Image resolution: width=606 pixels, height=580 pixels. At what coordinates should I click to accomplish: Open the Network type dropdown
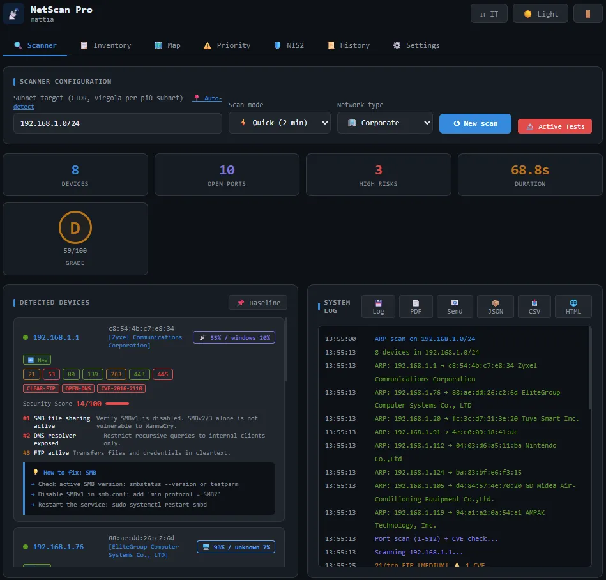[384, 123]
